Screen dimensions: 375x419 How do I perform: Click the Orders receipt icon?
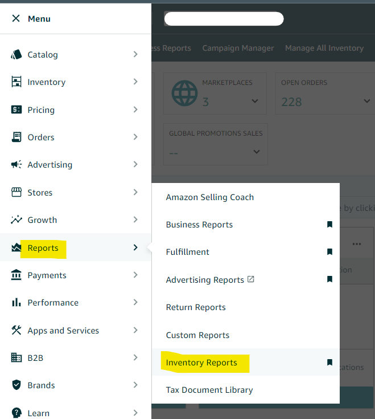pyautogui.click(x=17, y=137)
